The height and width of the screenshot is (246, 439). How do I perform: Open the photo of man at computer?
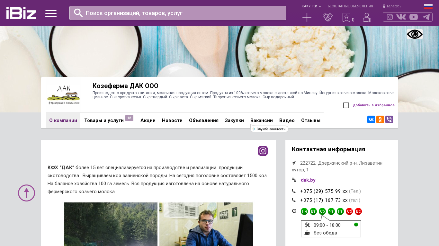206,224
